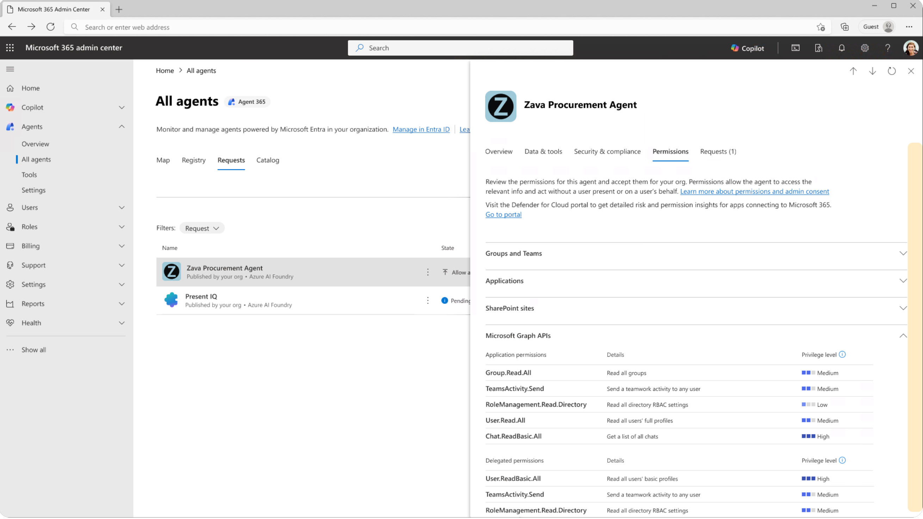Expand the Copilot sidebar menu
Screen dimensions: 923x519
pyautogui.click(x=122, y=107)
